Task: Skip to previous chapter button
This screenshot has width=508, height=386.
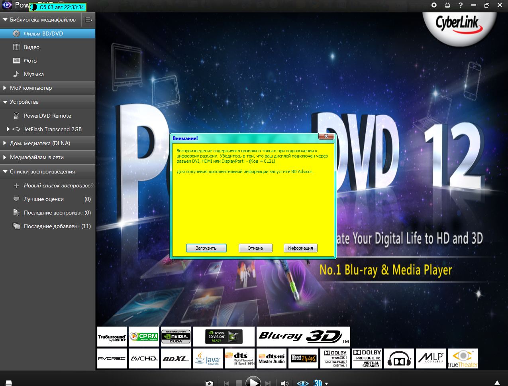Action: [226, 383]
